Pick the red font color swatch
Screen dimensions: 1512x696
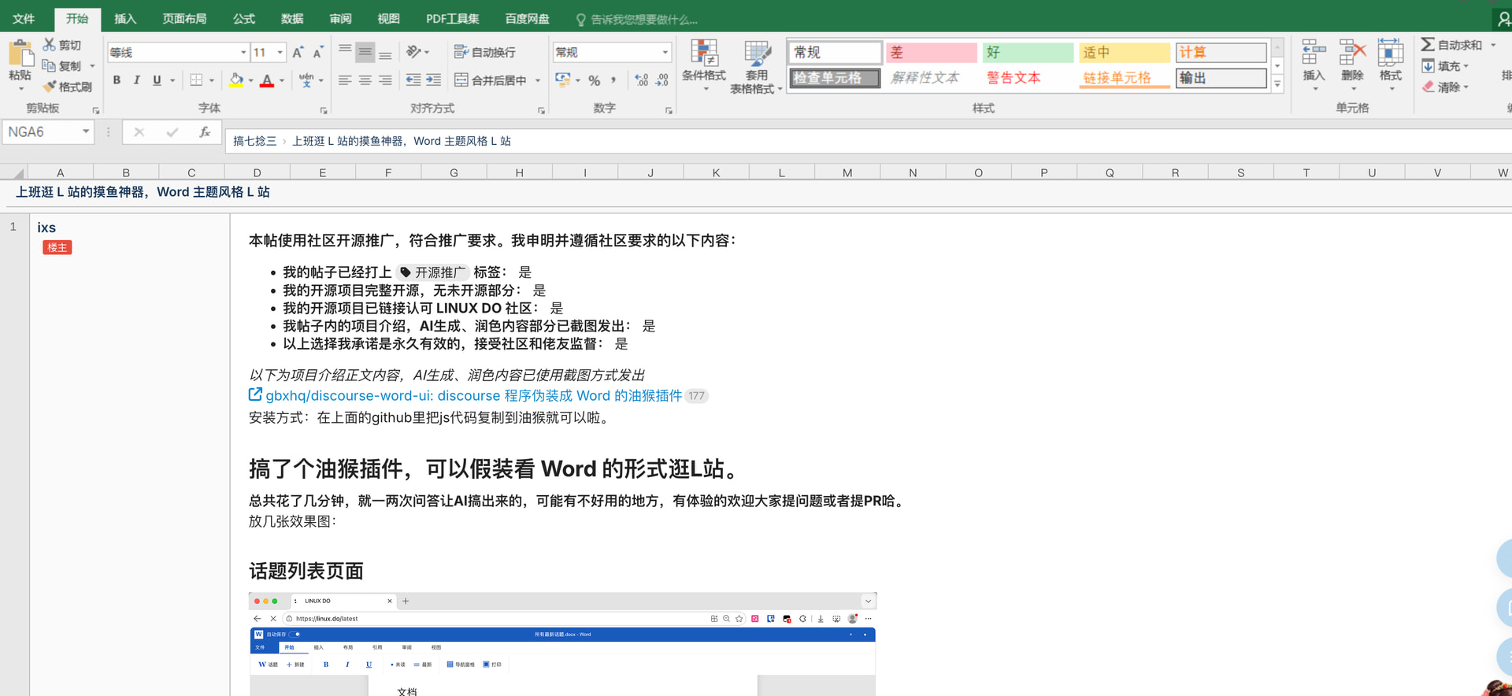click(x=267, y=80)
